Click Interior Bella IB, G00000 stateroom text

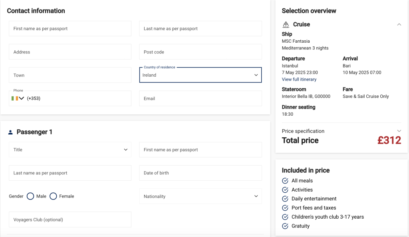(x=306, y=97)
